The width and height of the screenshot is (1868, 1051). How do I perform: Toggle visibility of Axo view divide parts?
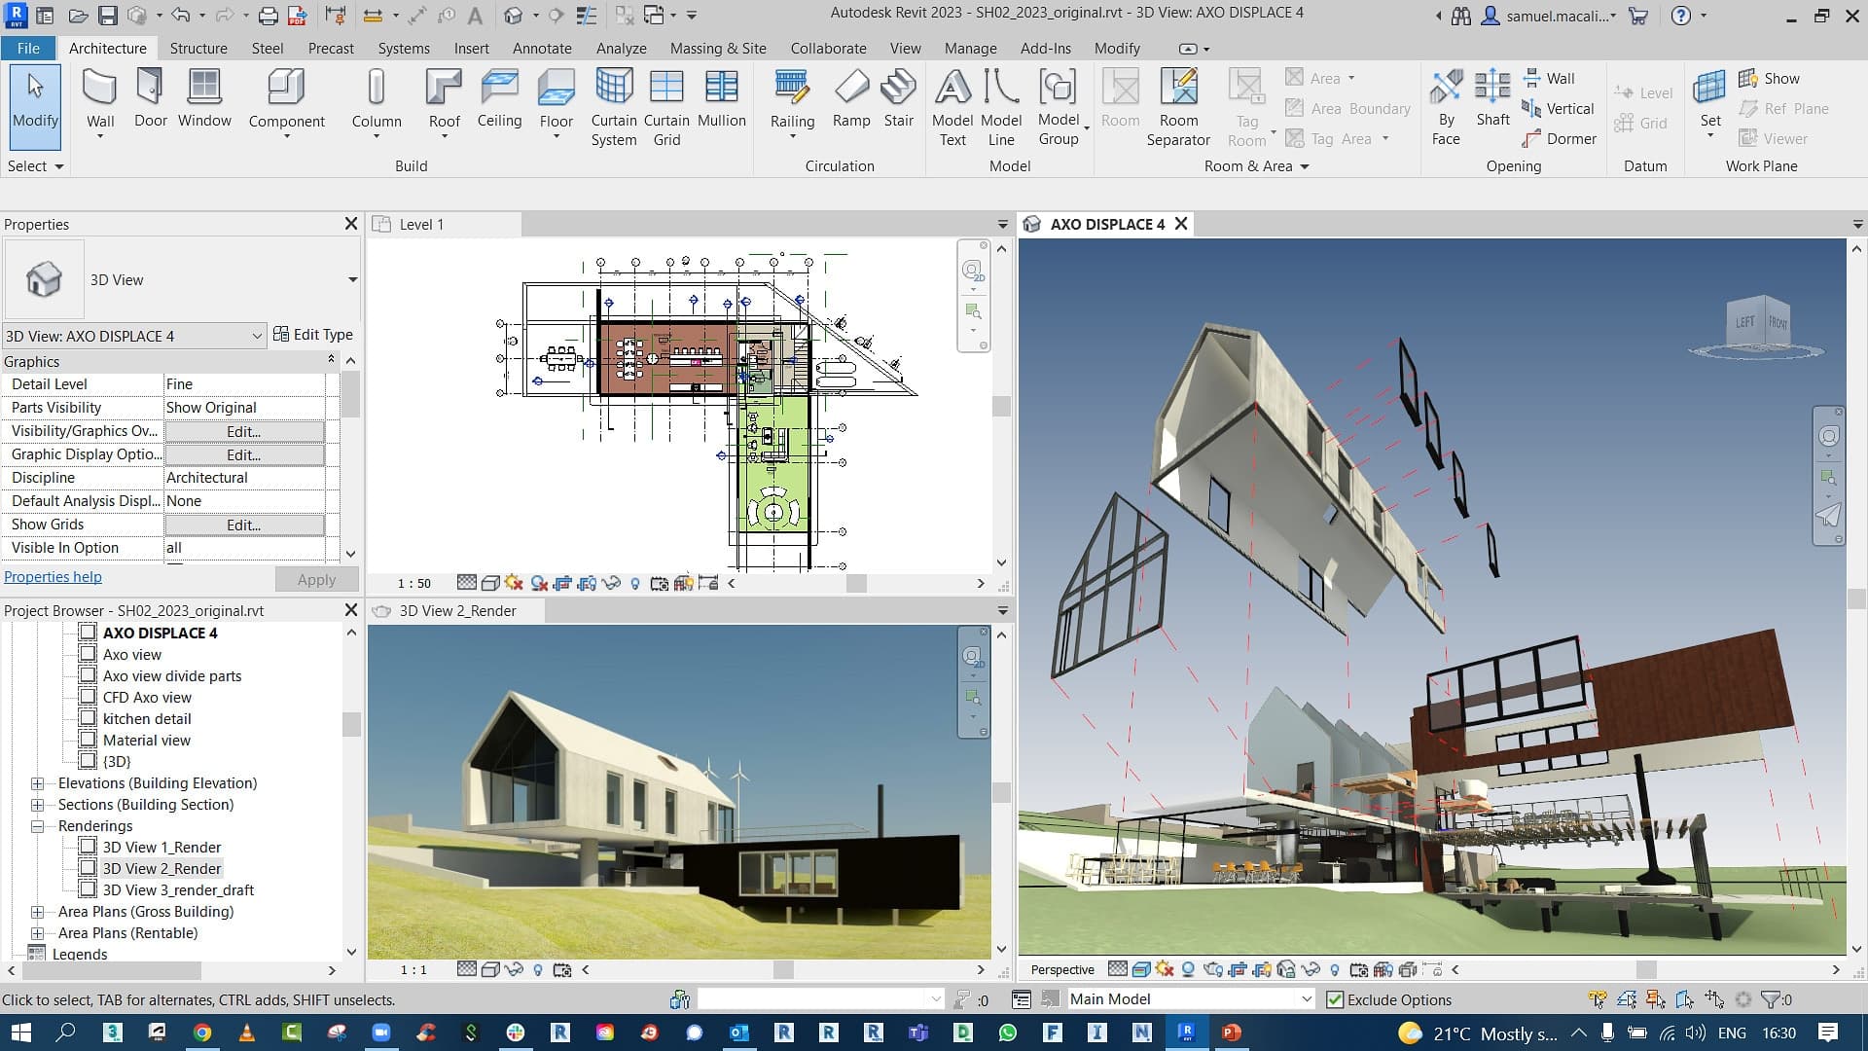[x=88, y=676]
